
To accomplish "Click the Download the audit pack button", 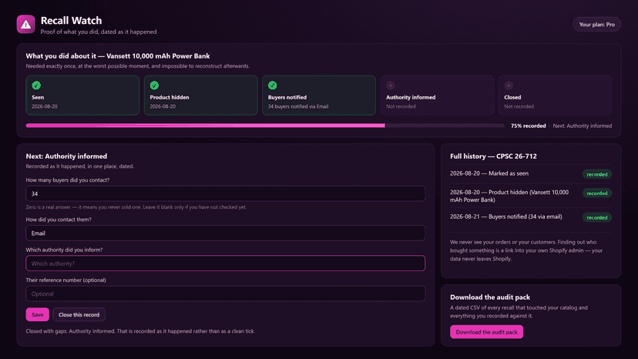I will tap(486, 332).
